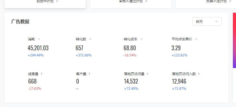The width and height of the screenshot is (236, 107).
Task: Click the +71.67% change figure
Action: click(179, 89)
